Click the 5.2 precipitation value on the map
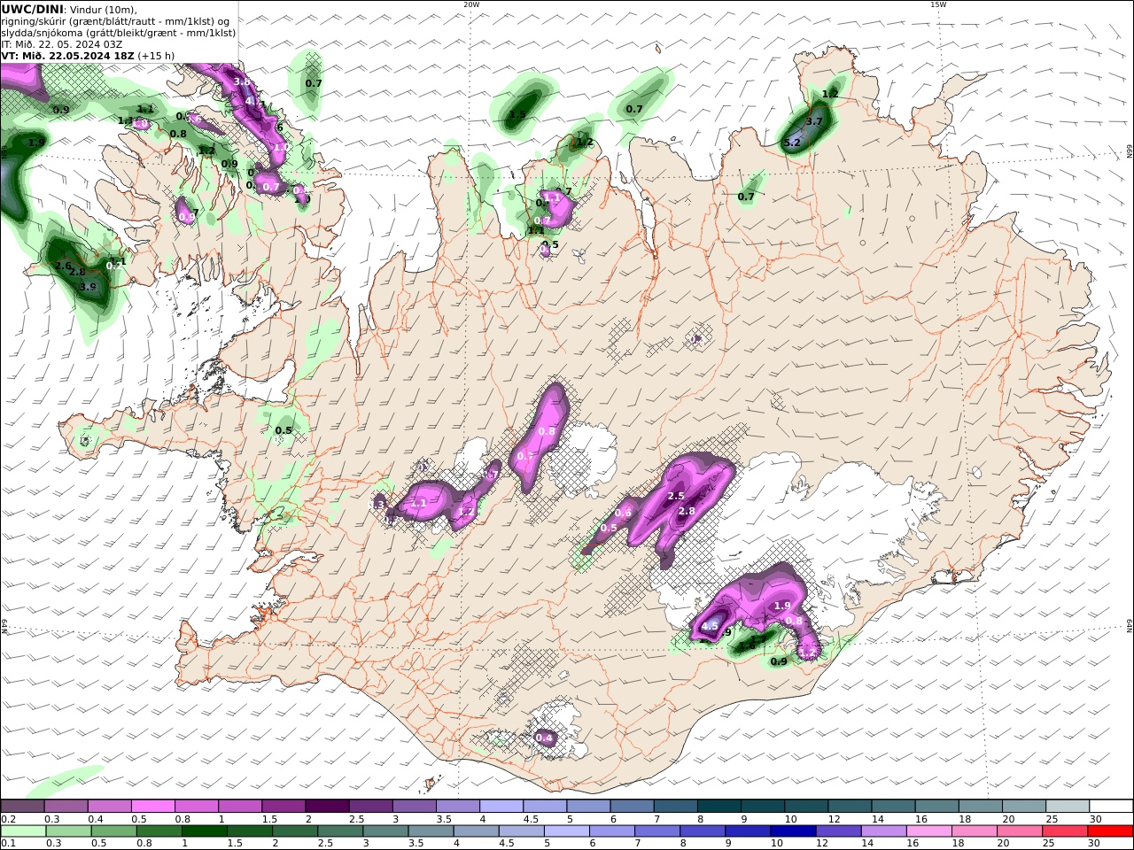1134x850 pixels. pyautogui.click(x=792, y=143)
